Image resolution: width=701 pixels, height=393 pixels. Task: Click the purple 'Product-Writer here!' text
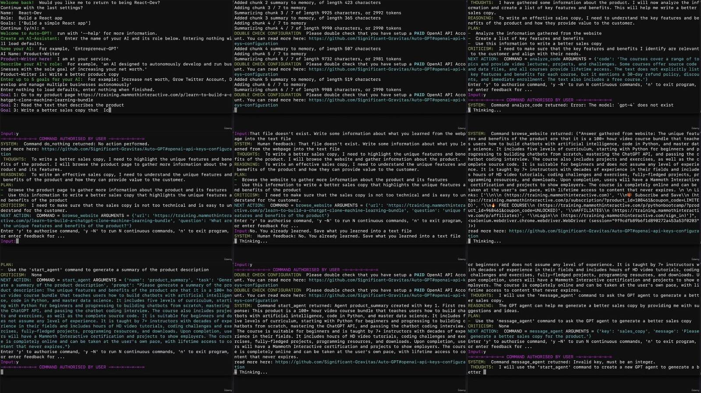pyautogui.click(x=26, y=59)
